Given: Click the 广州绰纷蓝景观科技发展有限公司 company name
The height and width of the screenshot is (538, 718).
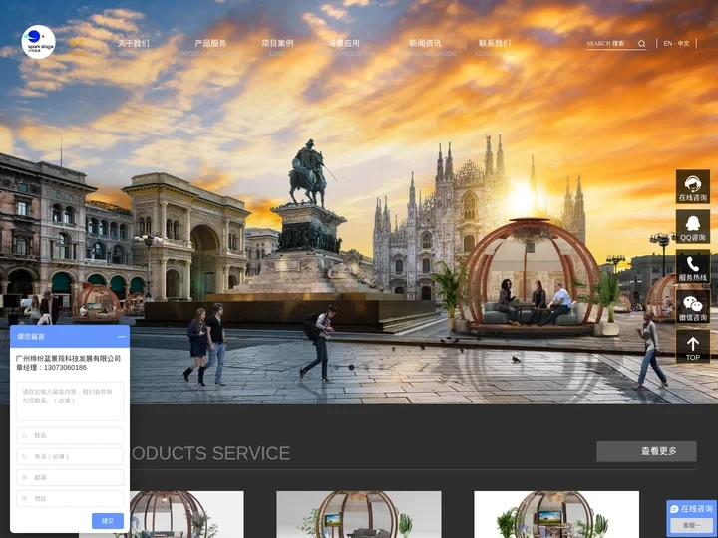Looking at the screenshot, I should (x=68, y=359).
